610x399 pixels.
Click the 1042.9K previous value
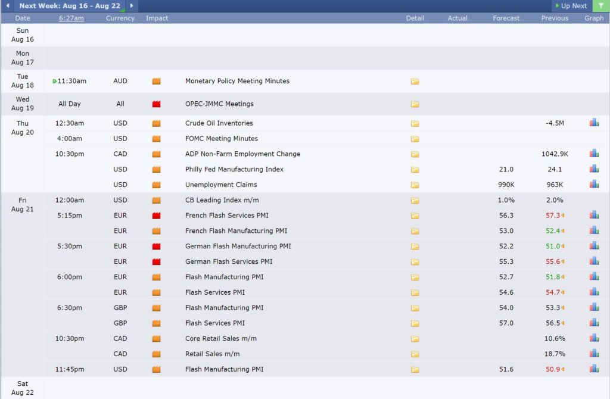tap(555, 154)
